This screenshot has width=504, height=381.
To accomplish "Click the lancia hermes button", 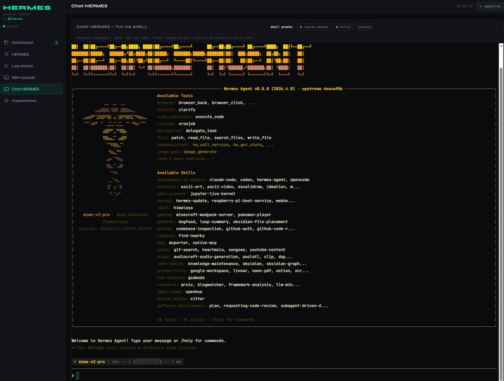I will pos(314,27).
